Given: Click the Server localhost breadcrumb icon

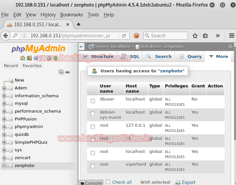Looking at the screenshot, I should pos(91,47).
